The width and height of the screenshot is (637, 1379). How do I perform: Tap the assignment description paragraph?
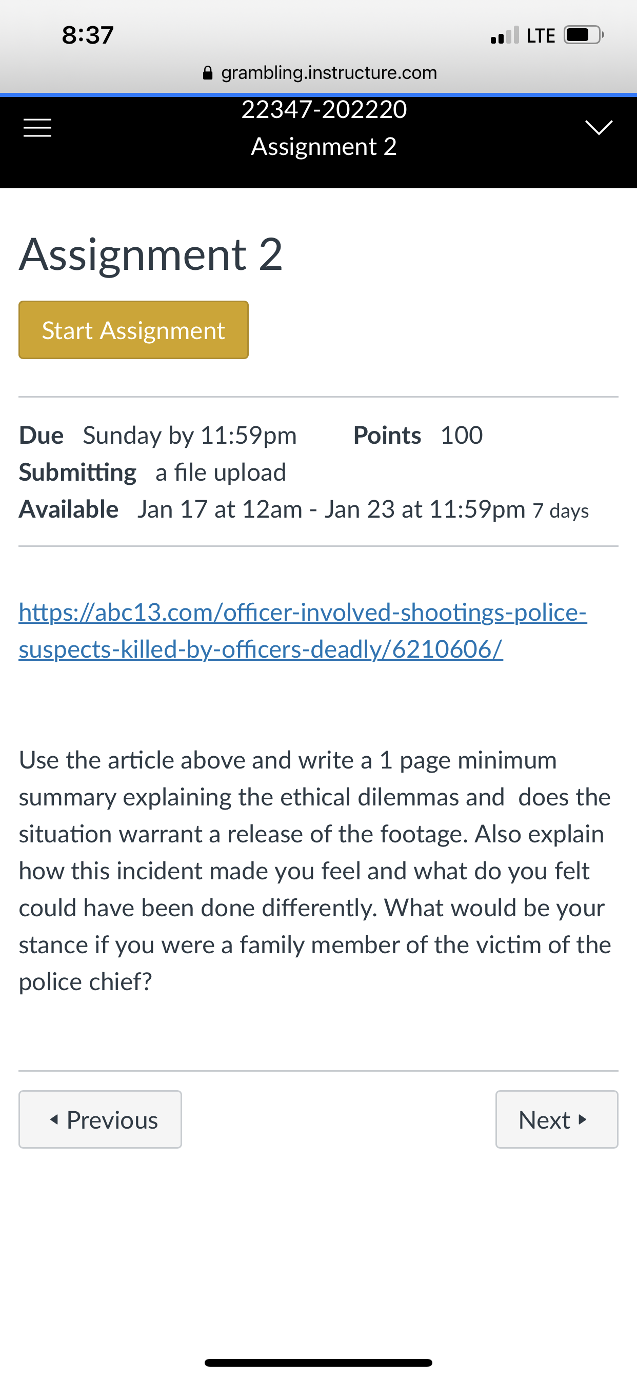point(315,871)
